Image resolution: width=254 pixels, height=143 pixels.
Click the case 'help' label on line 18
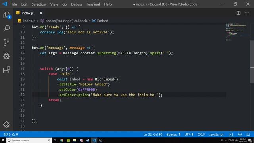(61, 74)
